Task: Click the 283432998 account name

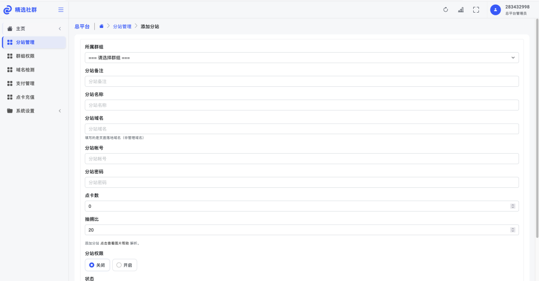Action: pos(517,7)
